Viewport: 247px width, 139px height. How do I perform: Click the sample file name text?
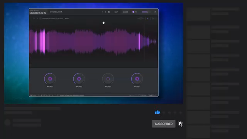point(56,19)
